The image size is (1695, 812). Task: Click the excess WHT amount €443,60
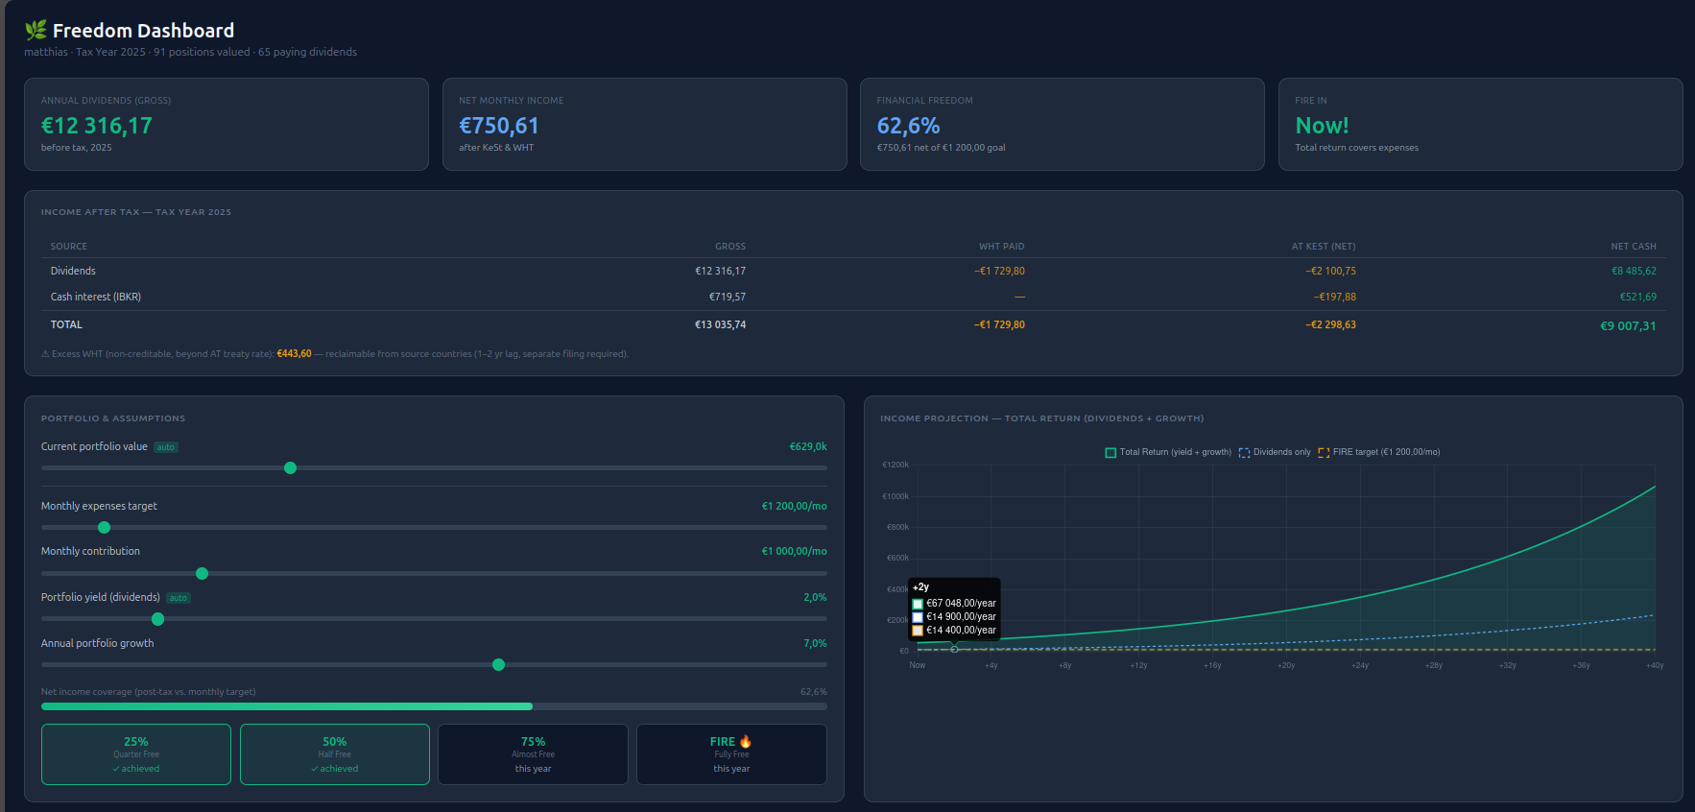click(x=294, y=354)
